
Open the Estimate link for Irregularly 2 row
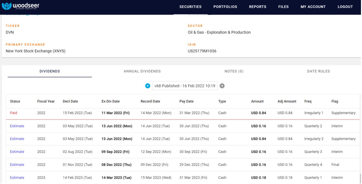click(x=17, y=139)
